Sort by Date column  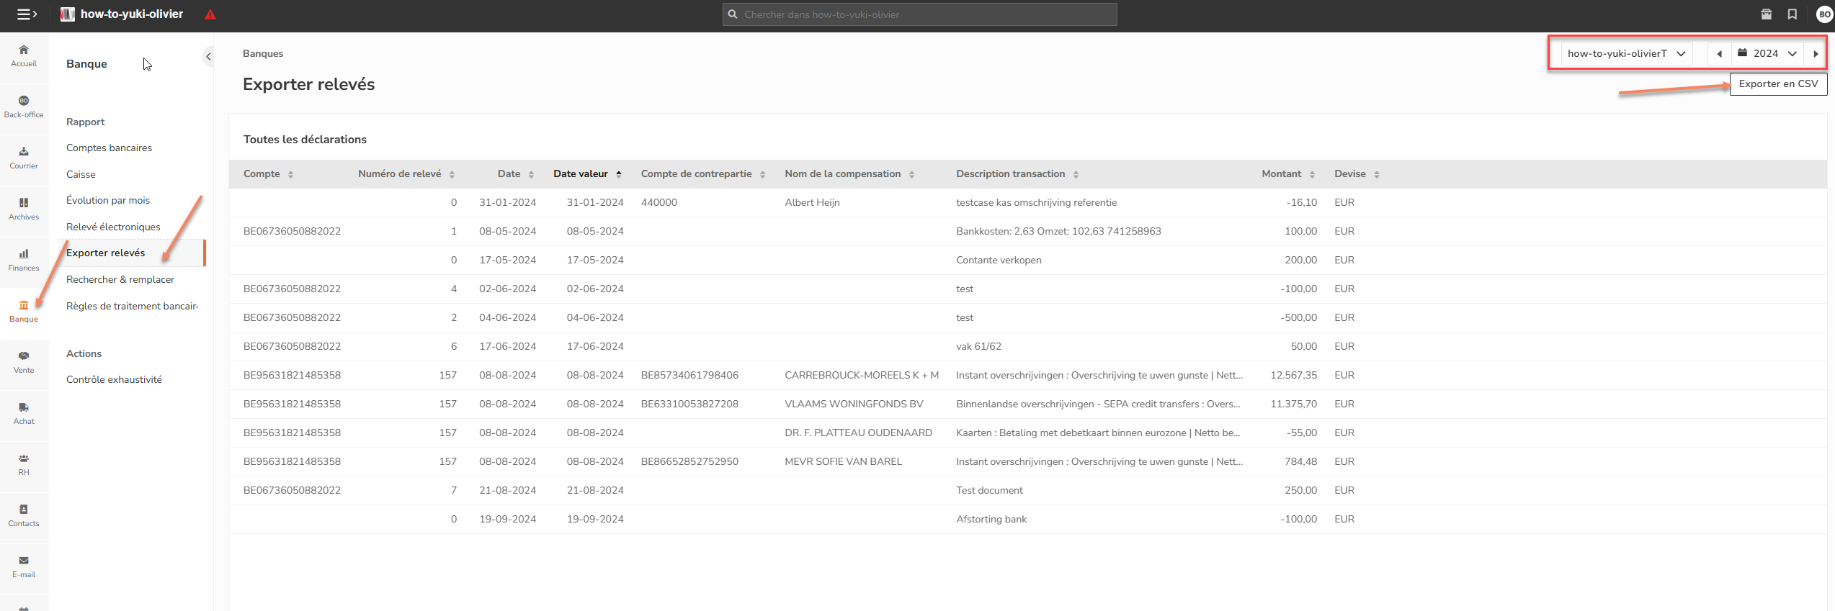point(516,174)
